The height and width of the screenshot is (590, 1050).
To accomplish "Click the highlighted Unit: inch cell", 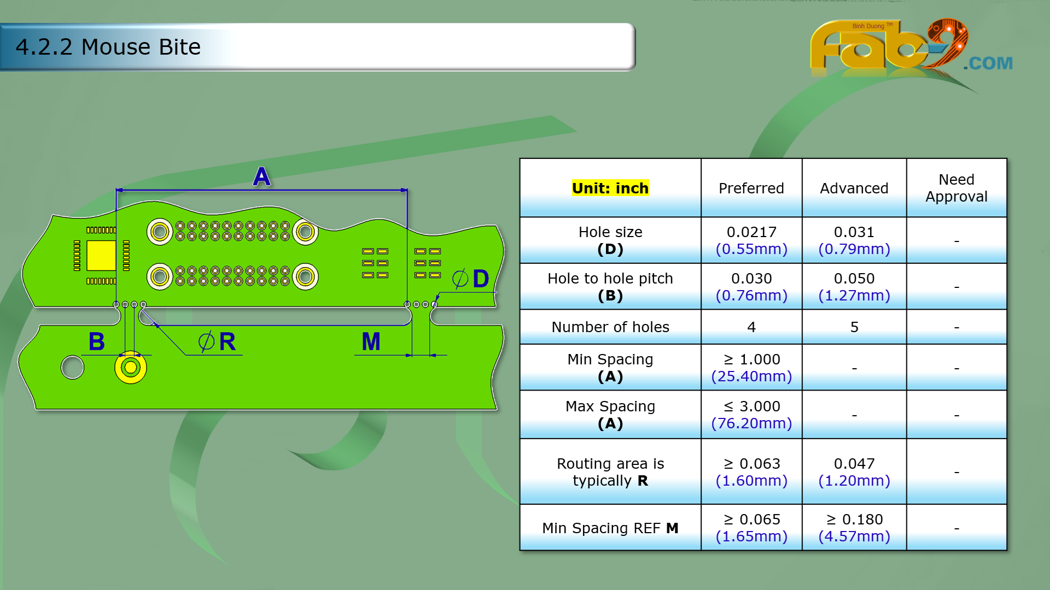I will [x=610, y=188].
